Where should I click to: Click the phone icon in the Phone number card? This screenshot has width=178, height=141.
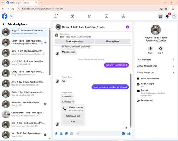click(x=65, y=109)
